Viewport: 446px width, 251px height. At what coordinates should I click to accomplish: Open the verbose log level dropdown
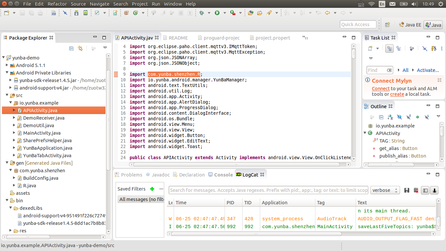click(x=385, y=190)
